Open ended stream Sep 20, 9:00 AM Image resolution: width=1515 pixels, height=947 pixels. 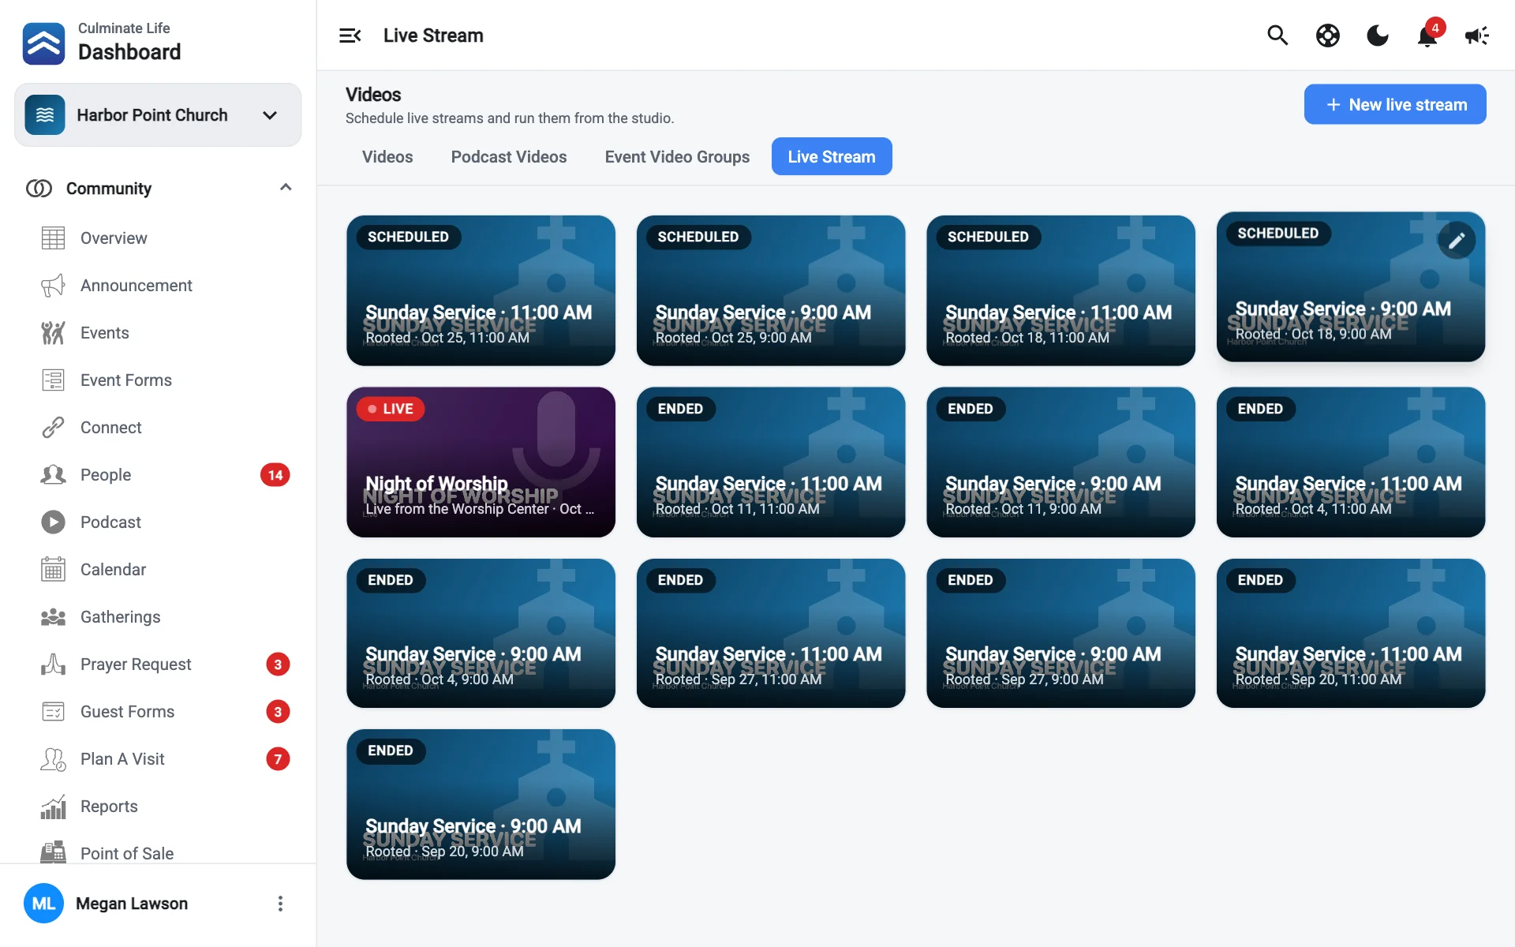click(481, 804)
